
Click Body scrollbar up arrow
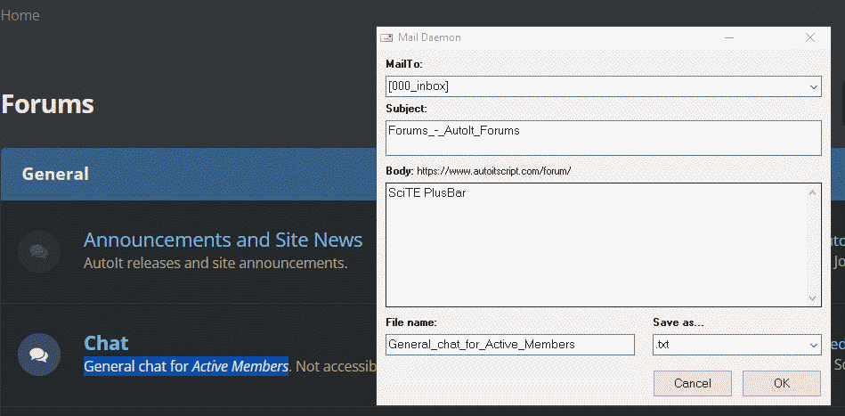[813, 192]
